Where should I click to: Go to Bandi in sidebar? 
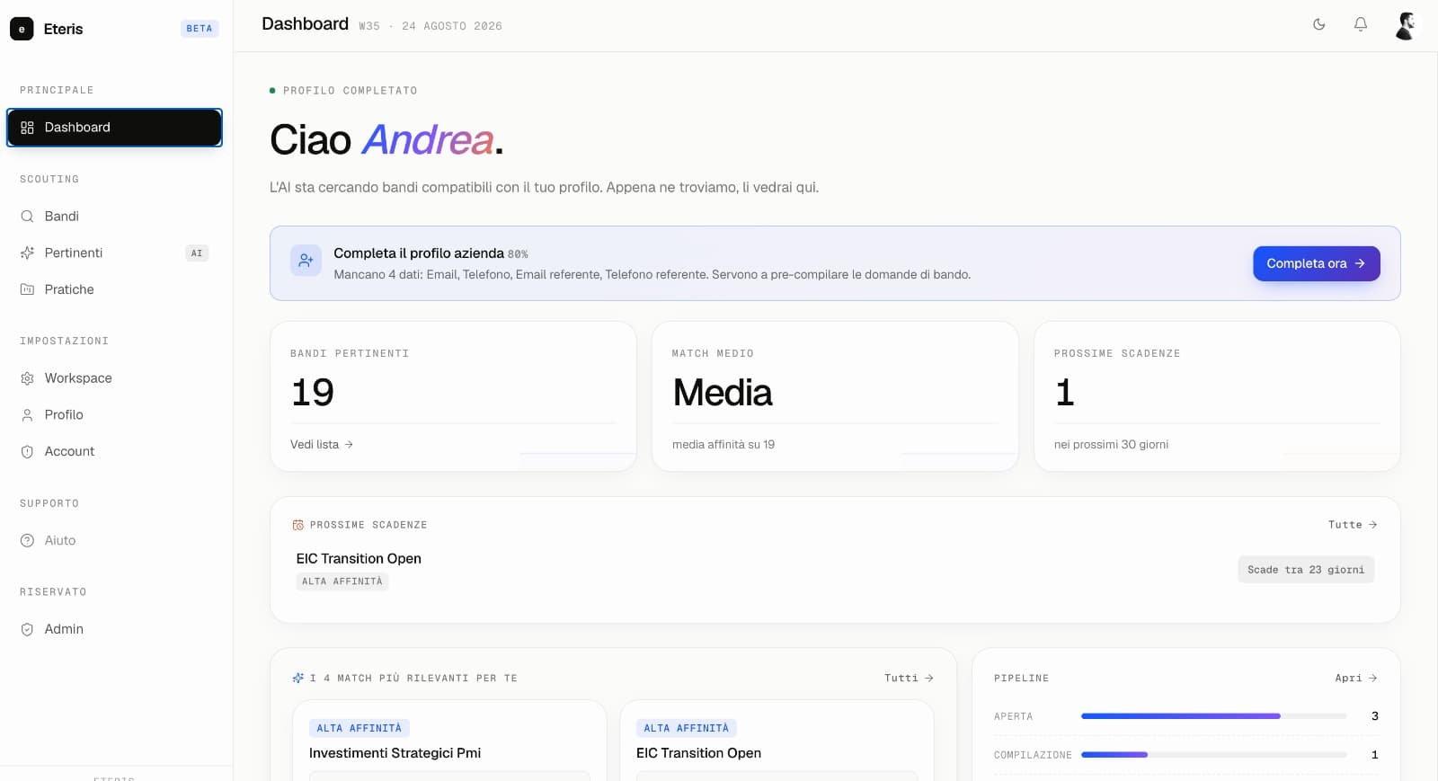point(114,217)
